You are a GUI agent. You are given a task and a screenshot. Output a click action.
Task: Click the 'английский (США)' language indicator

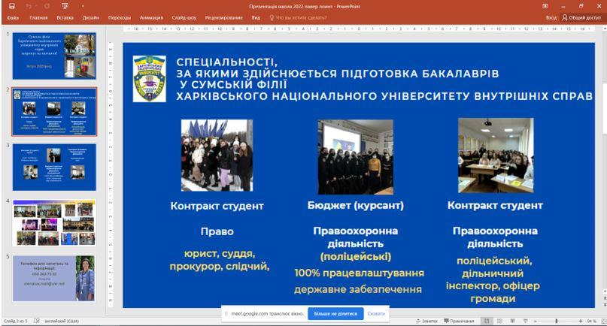[62, 321]
